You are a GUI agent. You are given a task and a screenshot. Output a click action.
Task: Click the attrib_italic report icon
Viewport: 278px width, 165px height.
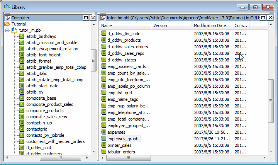22,73
